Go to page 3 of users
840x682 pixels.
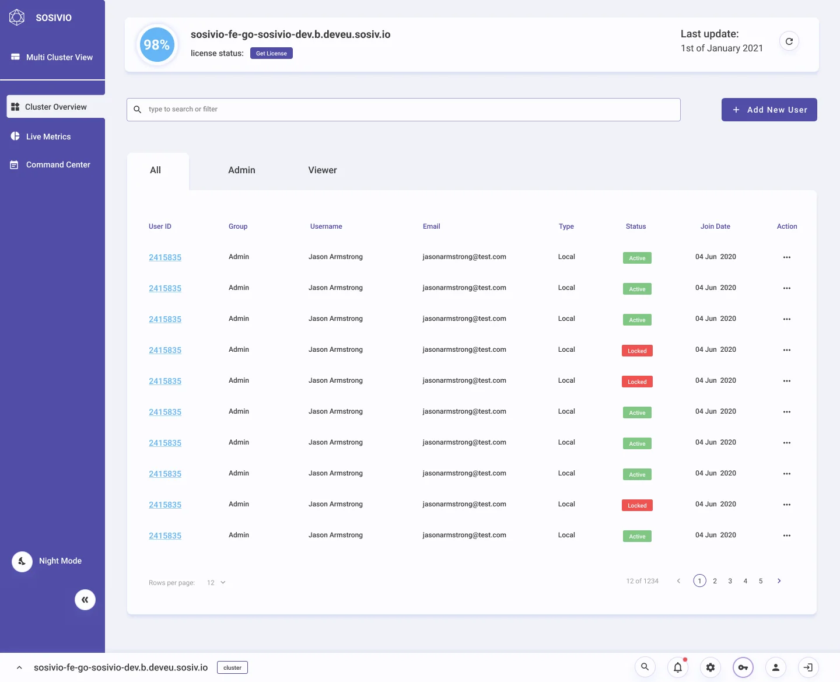730,581
